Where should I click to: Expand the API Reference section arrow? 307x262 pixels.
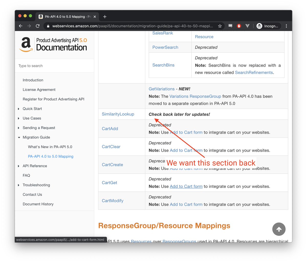coord(19,166)
